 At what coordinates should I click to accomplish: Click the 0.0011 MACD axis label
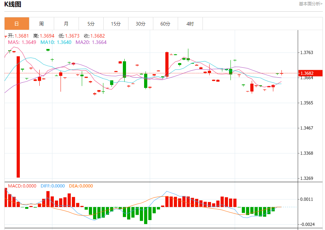(307, 199)
